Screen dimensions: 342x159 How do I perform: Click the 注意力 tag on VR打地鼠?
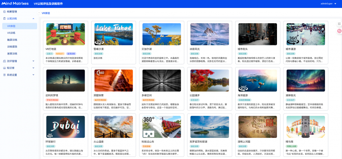[x=49, y=54]
